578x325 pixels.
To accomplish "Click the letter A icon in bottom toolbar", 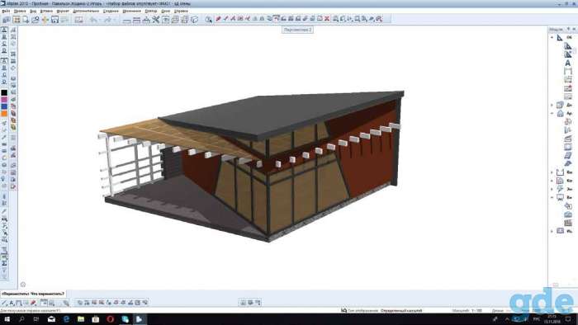I will (x=12, y=303).
